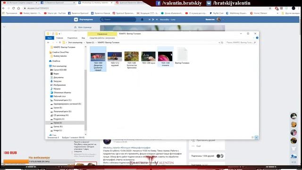
Task: Open VK notifications bell
Action: (142, 19)
